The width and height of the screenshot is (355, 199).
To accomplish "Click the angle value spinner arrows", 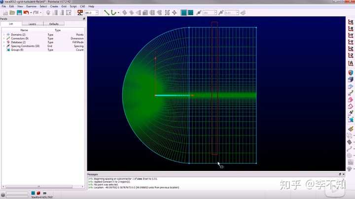I will pyautogui.click(x=97, y=13).
